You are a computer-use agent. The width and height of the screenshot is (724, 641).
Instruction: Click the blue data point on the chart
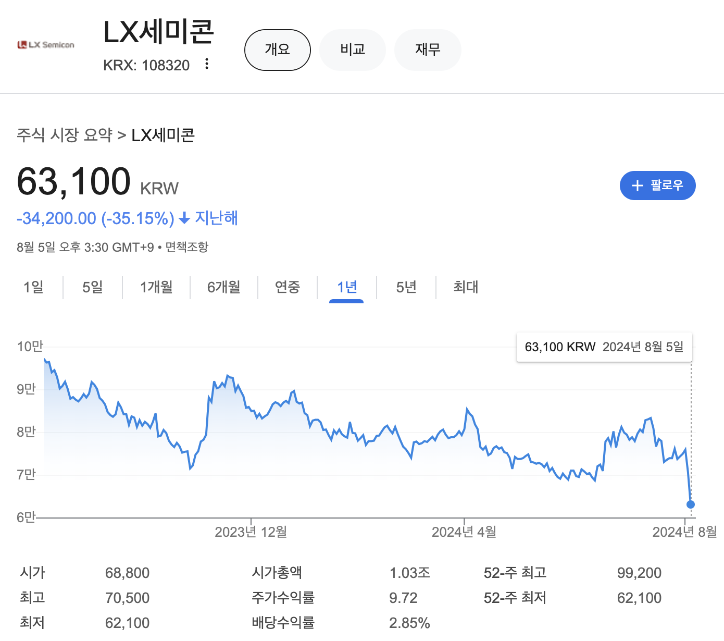click(x=691, y=504)
